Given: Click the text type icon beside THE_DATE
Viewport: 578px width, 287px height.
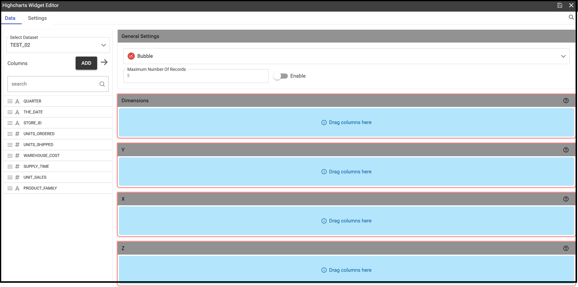Looking at the screenshot, I should pyautogui.click(x=17, y=112).
